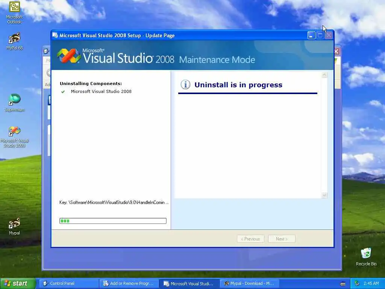This screenshot has width=385, height=289.
Task: Click the Maintenance Mode banner text
Action: (217, 60)
